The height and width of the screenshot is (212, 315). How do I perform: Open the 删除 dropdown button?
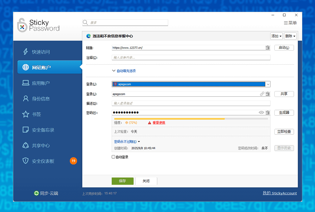290,36
